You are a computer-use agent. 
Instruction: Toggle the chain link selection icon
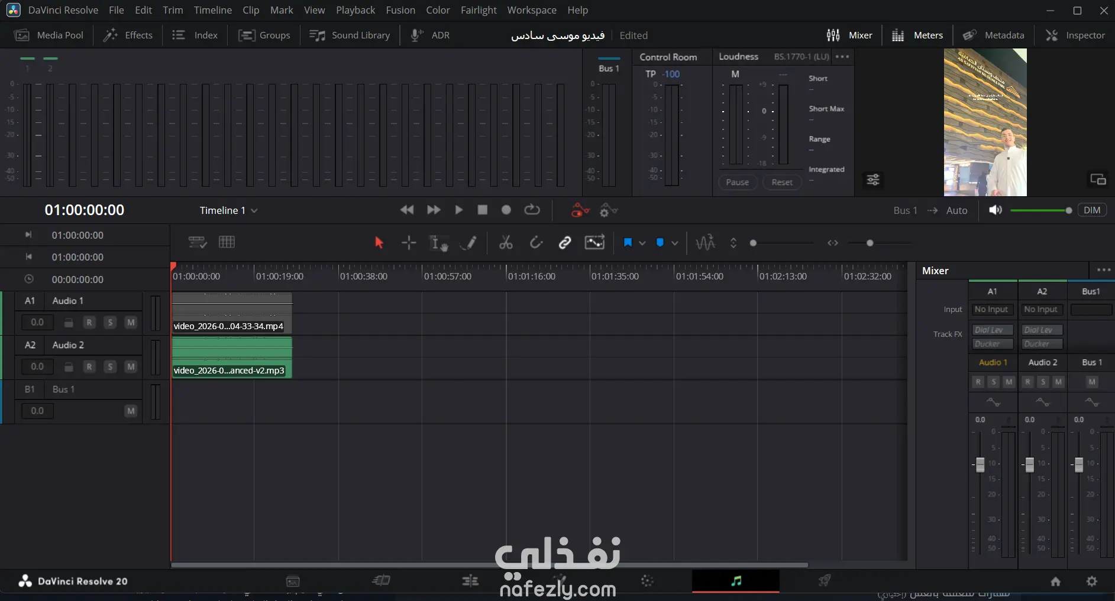pos(565,242)
